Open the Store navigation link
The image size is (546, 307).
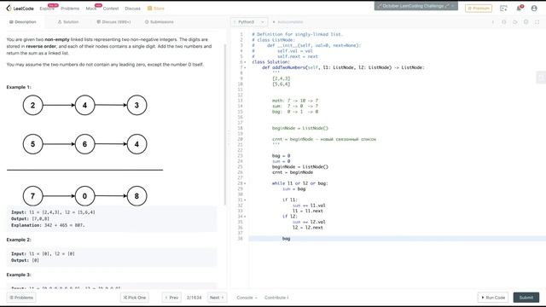point(155,9)
